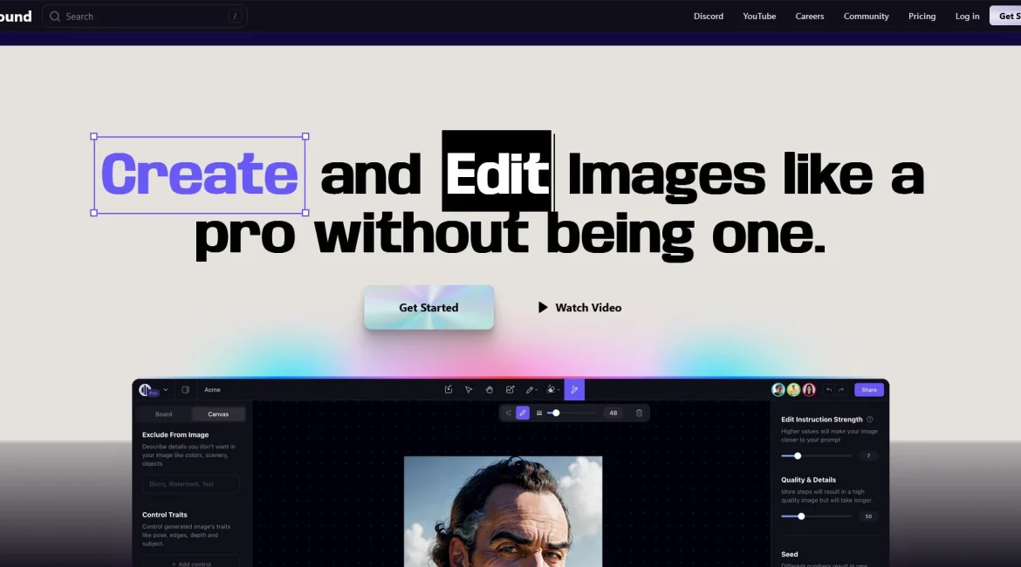
Task: Click the Exclude From Image heading
Action: pyautogui.click(x=175, y=435)
